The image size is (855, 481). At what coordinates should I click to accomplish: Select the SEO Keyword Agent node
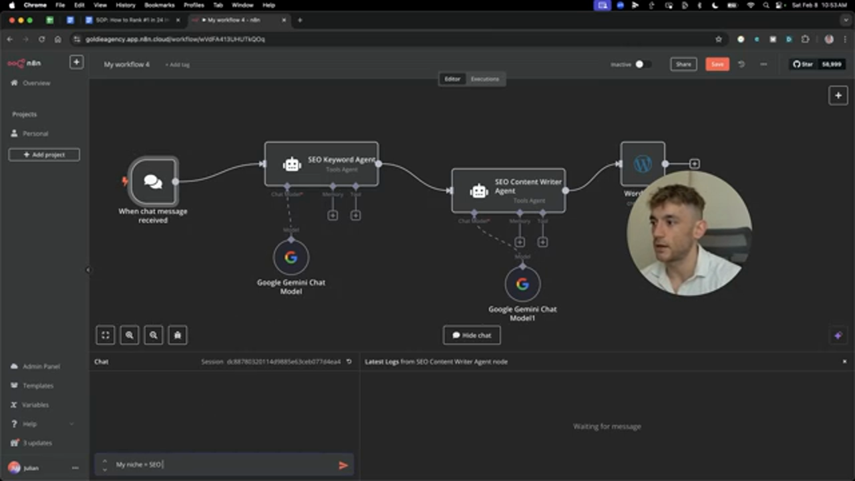[x=321, y=164]
